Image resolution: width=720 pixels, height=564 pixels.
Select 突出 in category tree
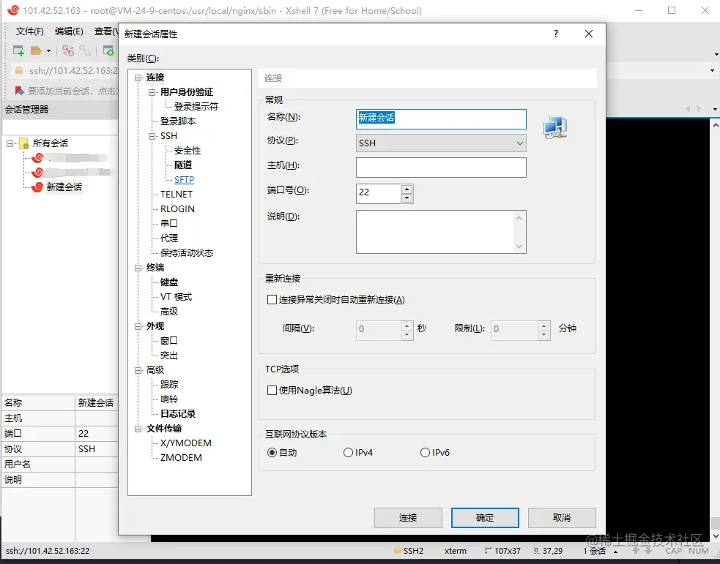[169, 356]
